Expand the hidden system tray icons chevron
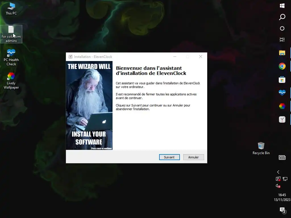The height and width of the screenshot is (218, 291). 278,172
